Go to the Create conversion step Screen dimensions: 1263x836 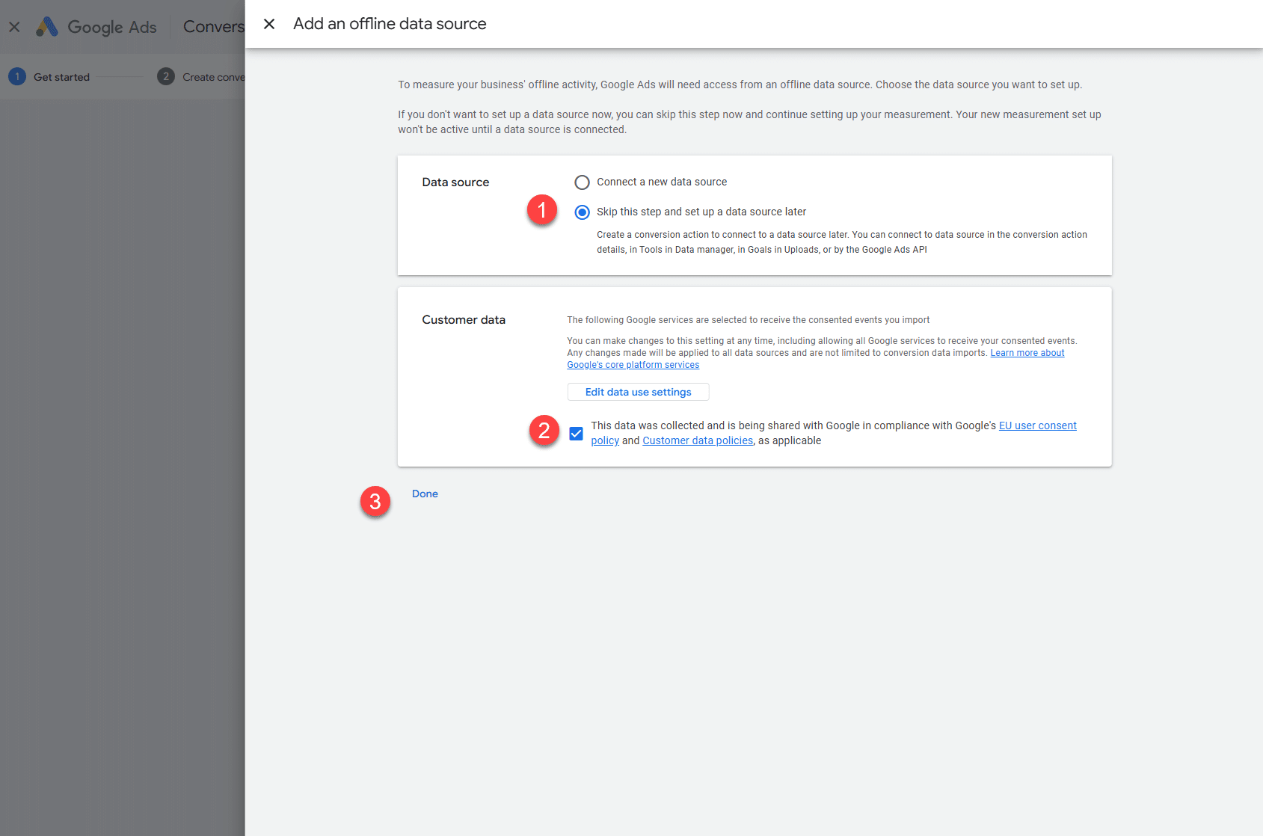tap(213, 77)
